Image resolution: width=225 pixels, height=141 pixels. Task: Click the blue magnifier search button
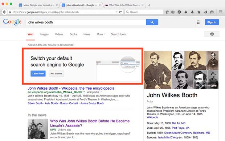[x=152, y=22]
